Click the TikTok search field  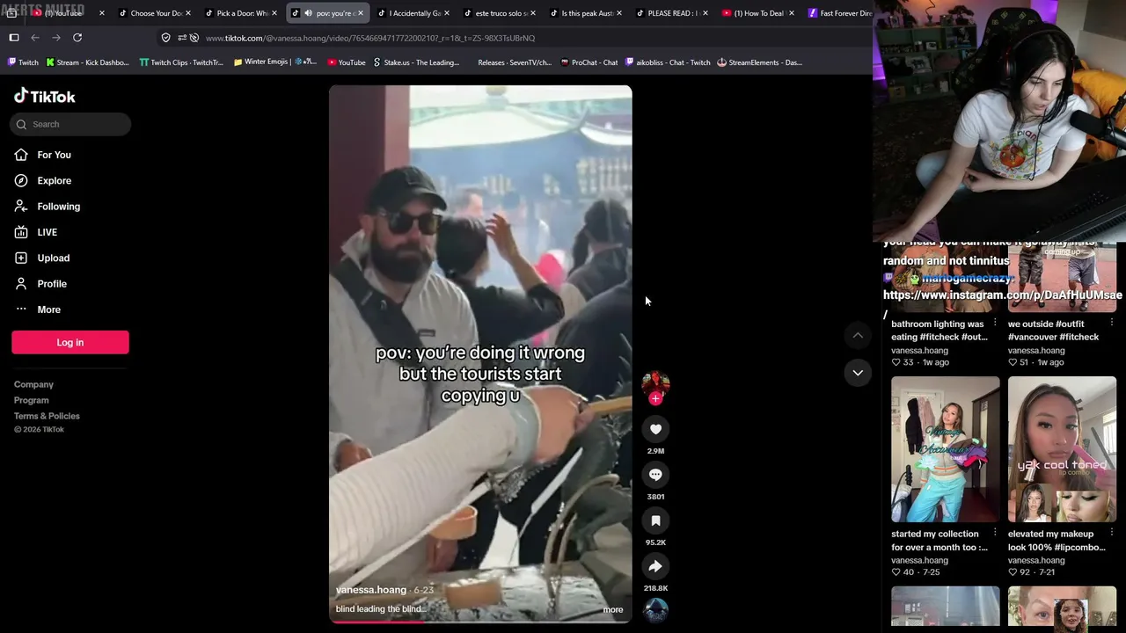pyautogui.click(x=70, y=124)
